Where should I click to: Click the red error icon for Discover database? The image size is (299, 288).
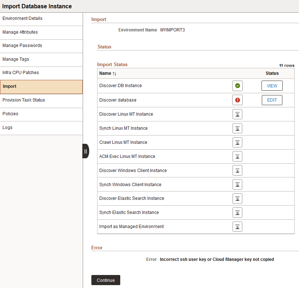click(237, 100)
